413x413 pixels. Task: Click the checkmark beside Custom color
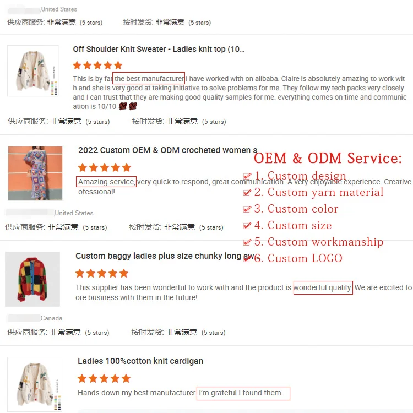247,209
